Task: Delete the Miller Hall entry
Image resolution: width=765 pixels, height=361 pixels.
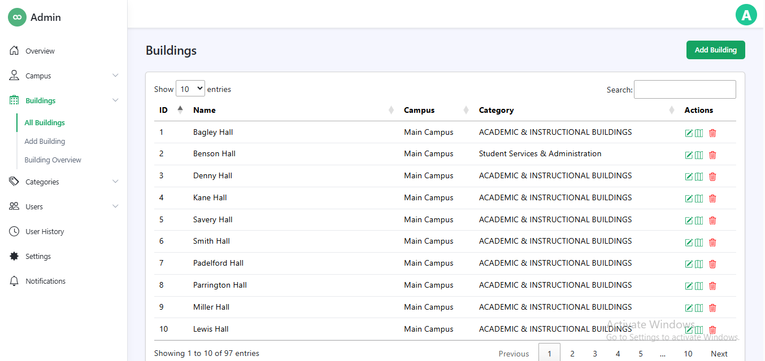Action: [x=712, y=308]
